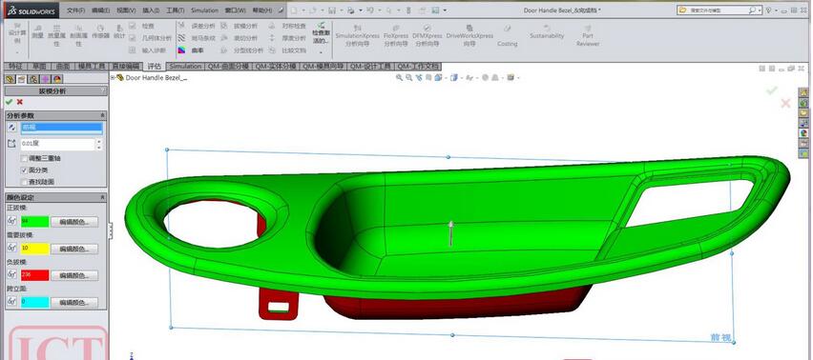Image resolution: width=813 pixels, height=360 pixels.
Task: Open the 编辑(E) menu
Action: click(100, 10)
